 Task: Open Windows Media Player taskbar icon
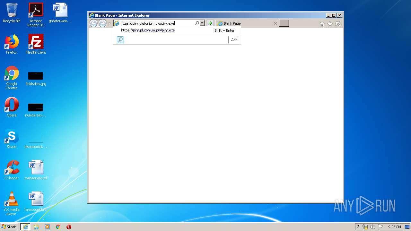[x=47, y=227]
